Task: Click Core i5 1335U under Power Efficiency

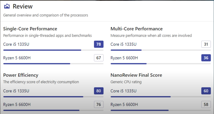Action: [x=16, y=91]
